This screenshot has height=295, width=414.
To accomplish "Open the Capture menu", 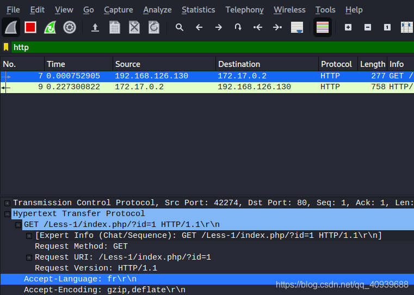I will click(118, 10).
